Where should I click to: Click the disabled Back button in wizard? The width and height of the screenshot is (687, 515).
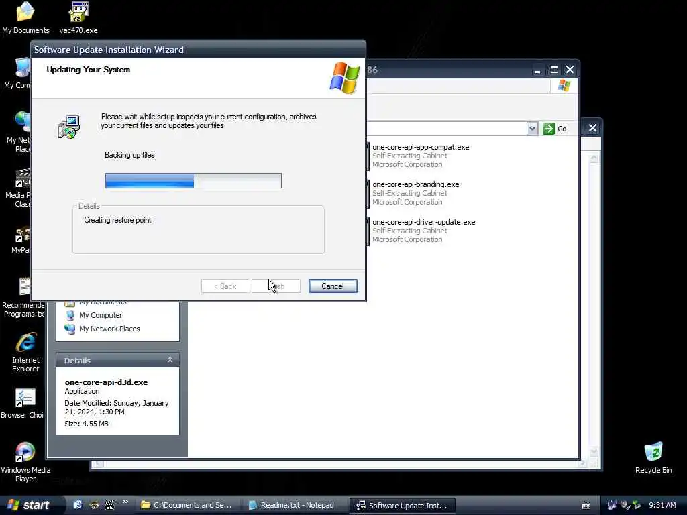(x=225, y=286)
